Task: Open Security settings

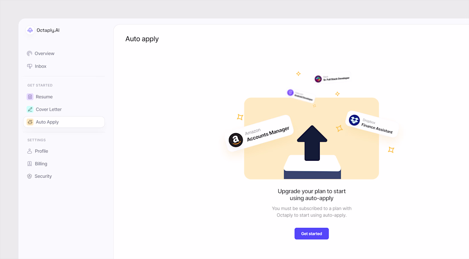Action: (x=43, y=176)
